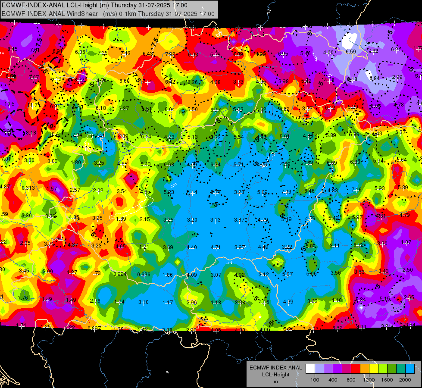This screenshot has width=422, height=388.
Task: Select the sky blue legend swatch
Action: point(410,369)
